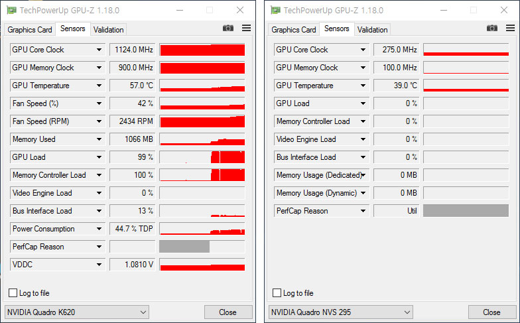Expand Memory Usage (Dynamic) sensor dropdown
This screenshot has width=520, height=323.
[x=363, y=193]
